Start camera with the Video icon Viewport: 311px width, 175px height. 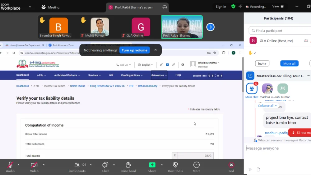point(34,165)
